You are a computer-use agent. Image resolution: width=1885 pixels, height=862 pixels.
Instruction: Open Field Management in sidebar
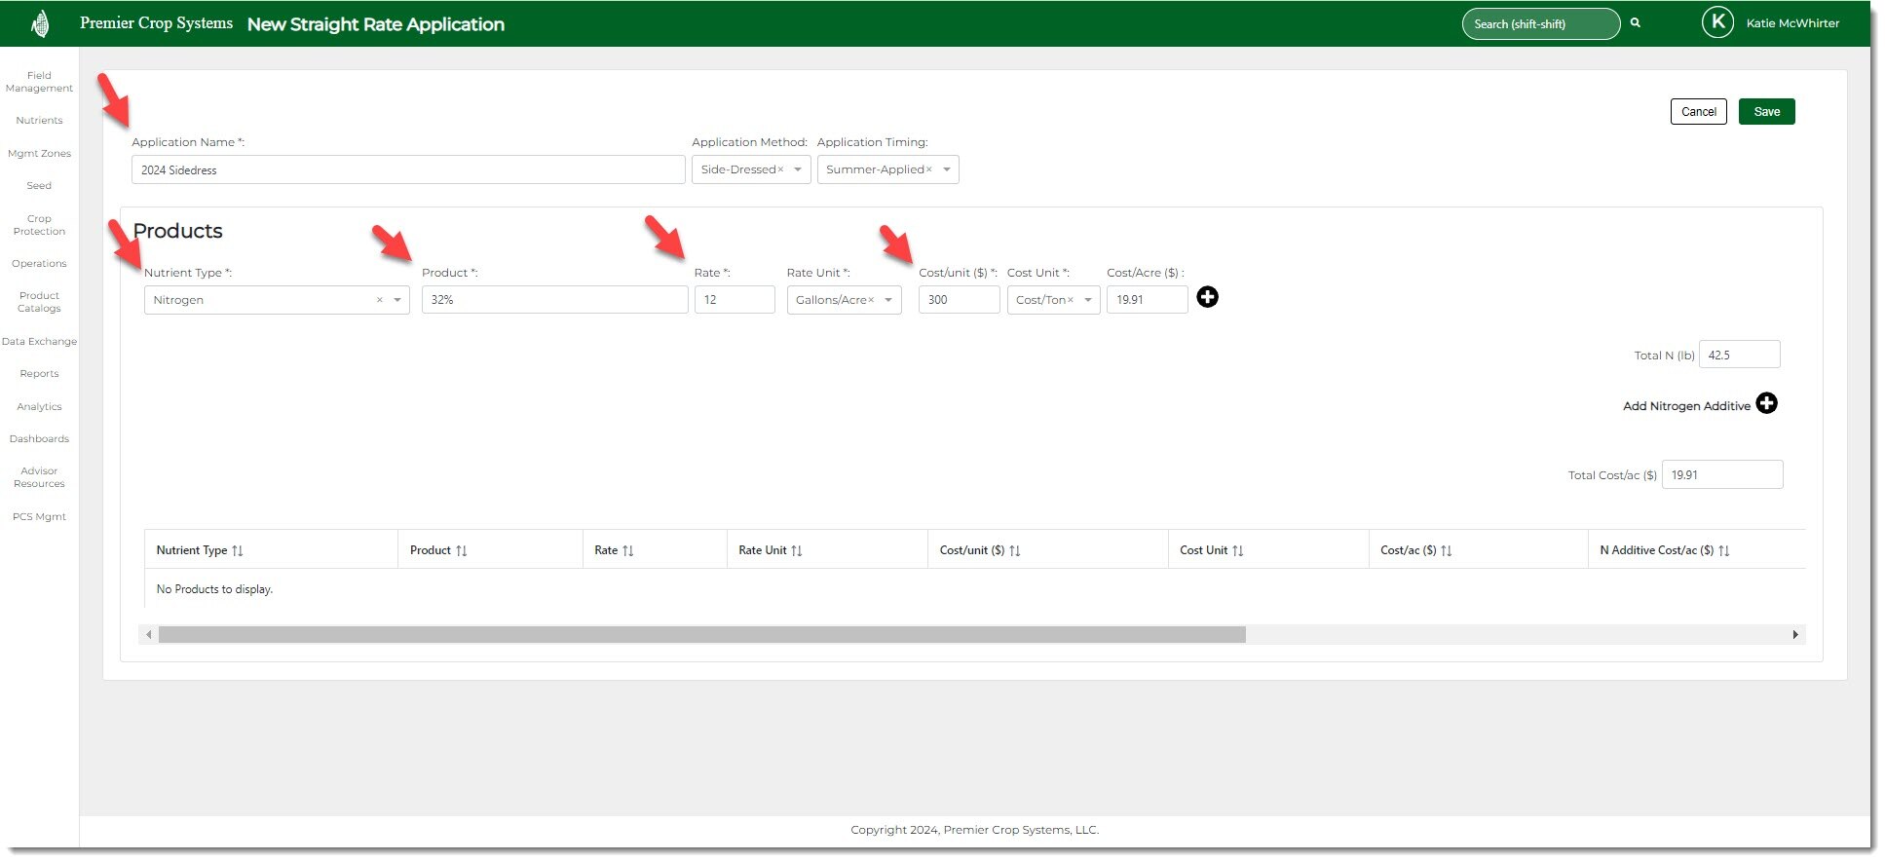tap(39, 82)
